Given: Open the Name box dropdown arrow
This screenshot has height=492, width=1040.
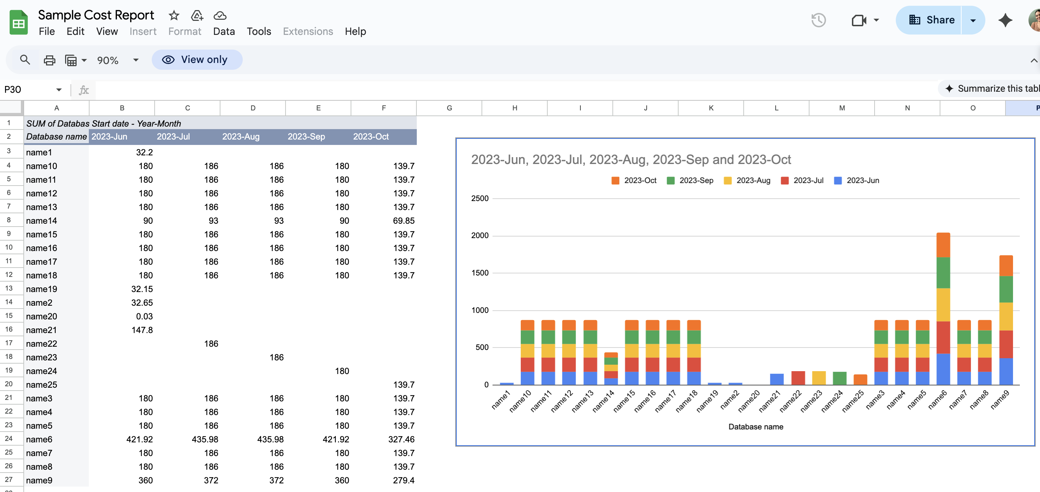Looking at the screenshot, I should (59, 90).
